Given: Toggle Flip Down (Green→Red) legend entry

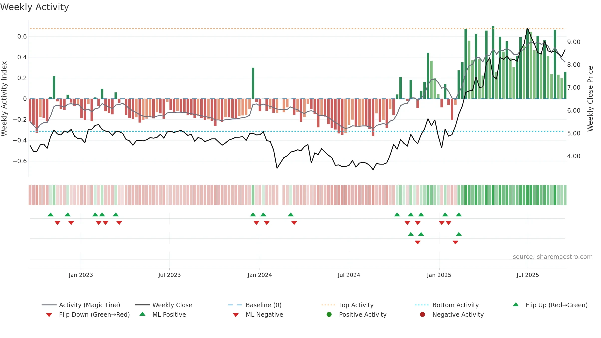Looking at the screenshot, I should click(88, 314).
